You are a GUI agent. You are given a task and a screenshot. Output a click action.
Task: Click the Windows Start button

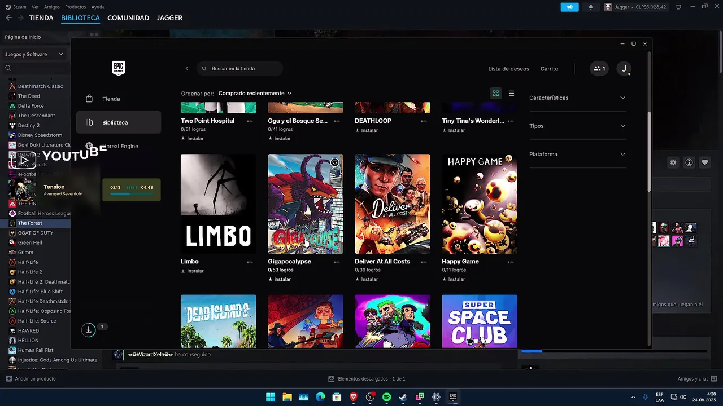(271, 397)
